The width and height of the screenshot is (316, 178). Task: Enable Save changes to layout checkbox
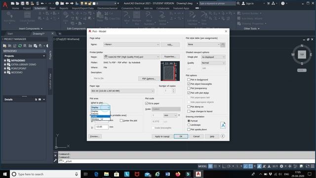(x=189, y=111)
